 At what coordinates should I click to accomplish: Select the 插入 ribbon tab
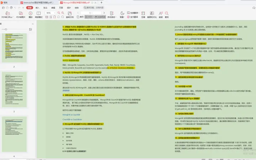pyautogui.click(x=37, y=8)
